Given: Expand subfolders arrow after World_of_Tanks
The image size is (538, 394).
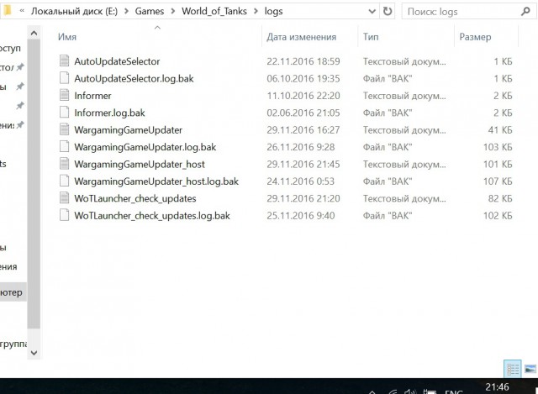Looking at the screenshot, I should point(256,11).
